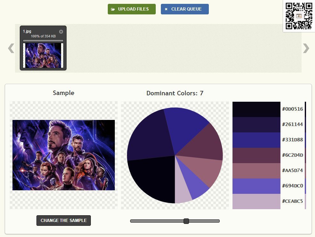Select the 1.jpg thumbnail in the queue
Viewport: 315px width, 237px height.
(43, 55)
